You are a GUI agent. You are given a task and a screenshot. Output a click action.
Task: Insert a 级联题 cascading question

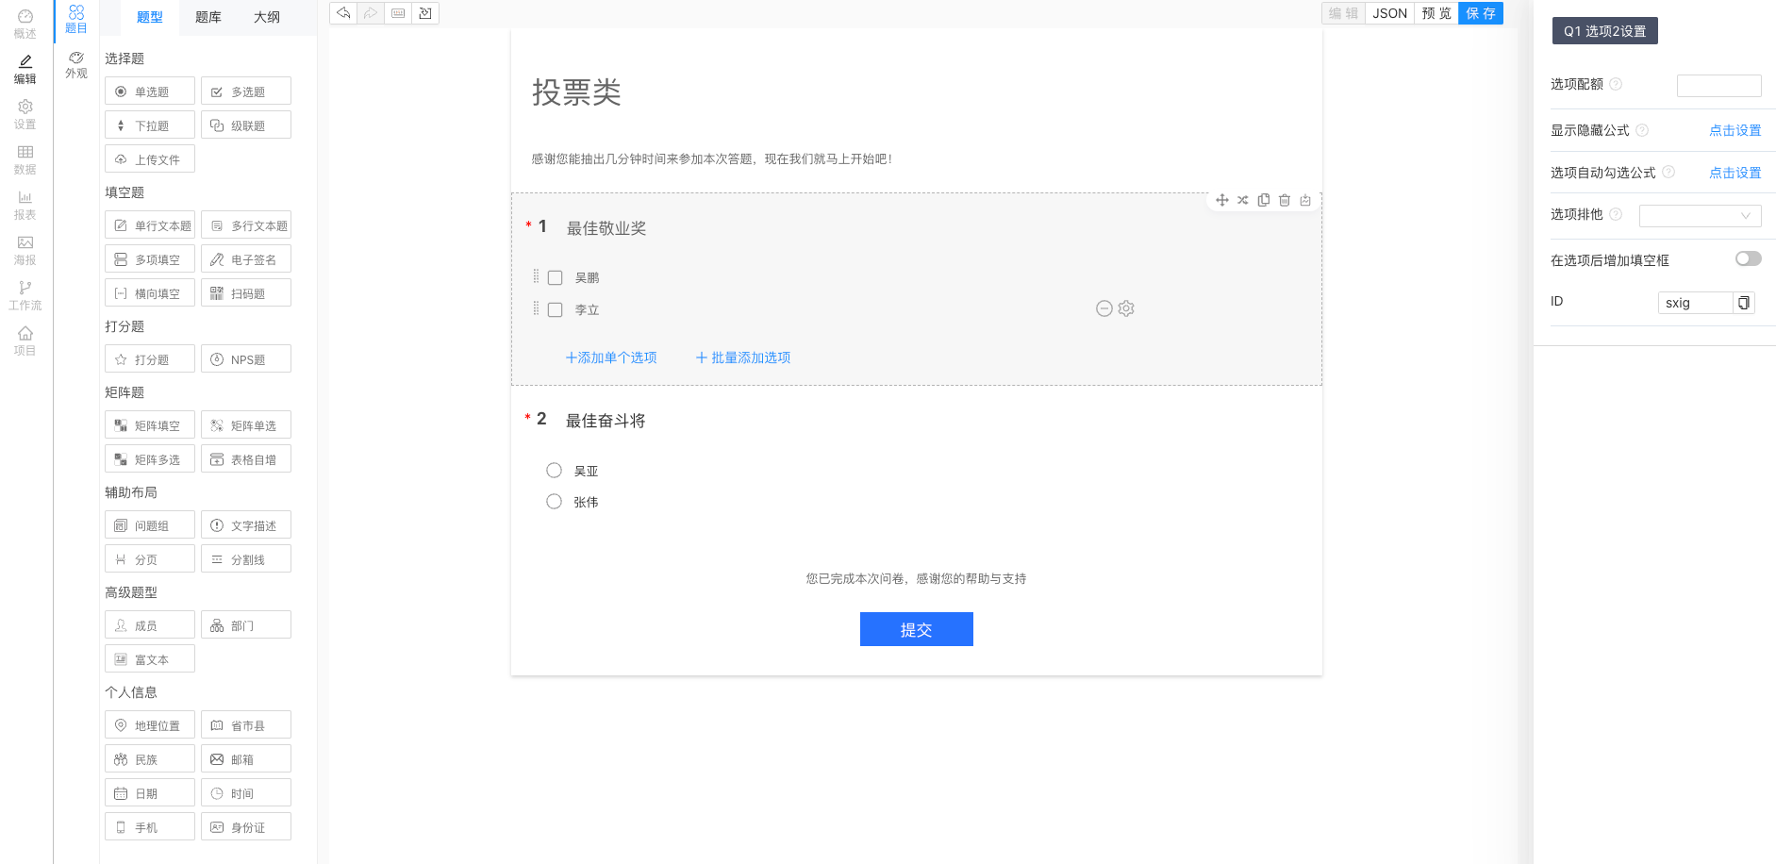coord(245,125)
